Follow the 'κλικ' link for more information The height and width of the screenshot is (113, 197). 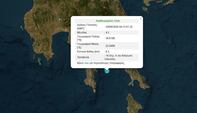(86, 63)
